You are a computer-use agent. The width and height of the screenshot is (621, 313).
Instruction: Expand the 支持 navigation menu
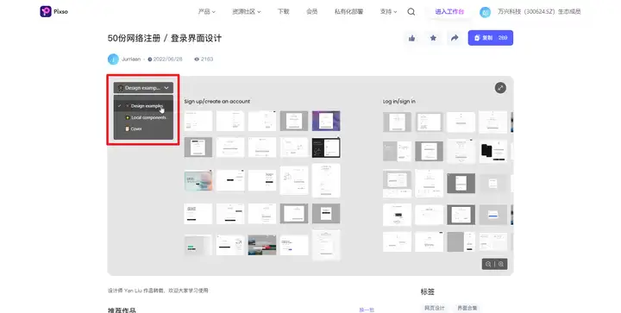point(388,12)
